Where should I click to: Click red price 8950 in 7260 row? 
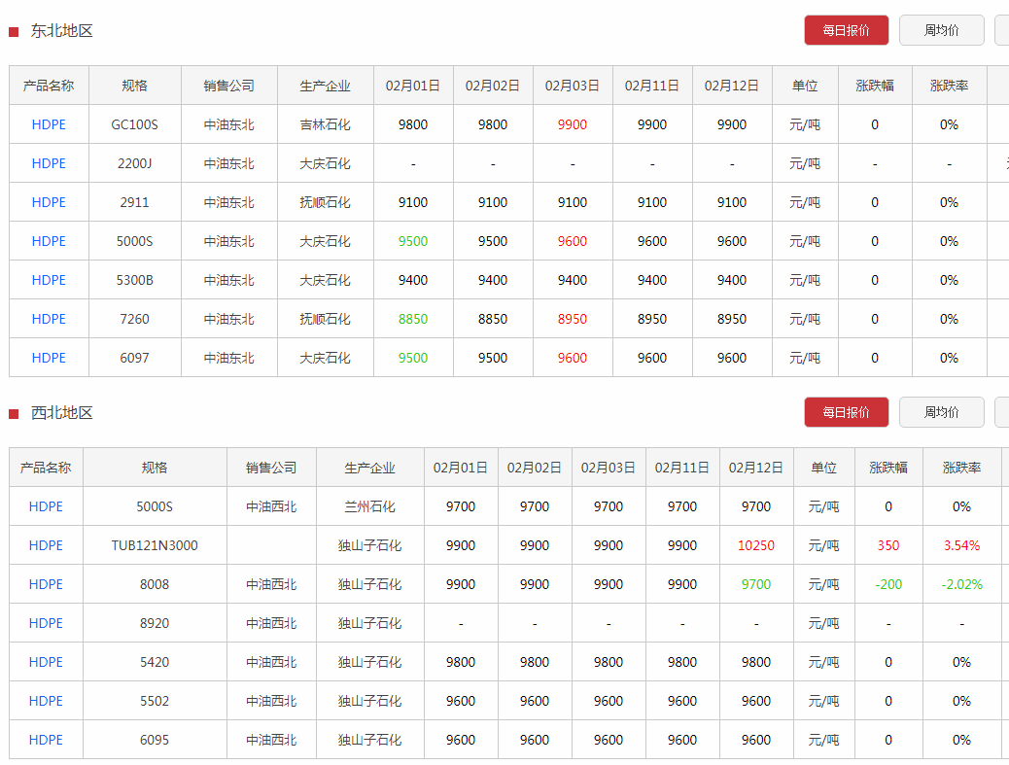[573, 319]
